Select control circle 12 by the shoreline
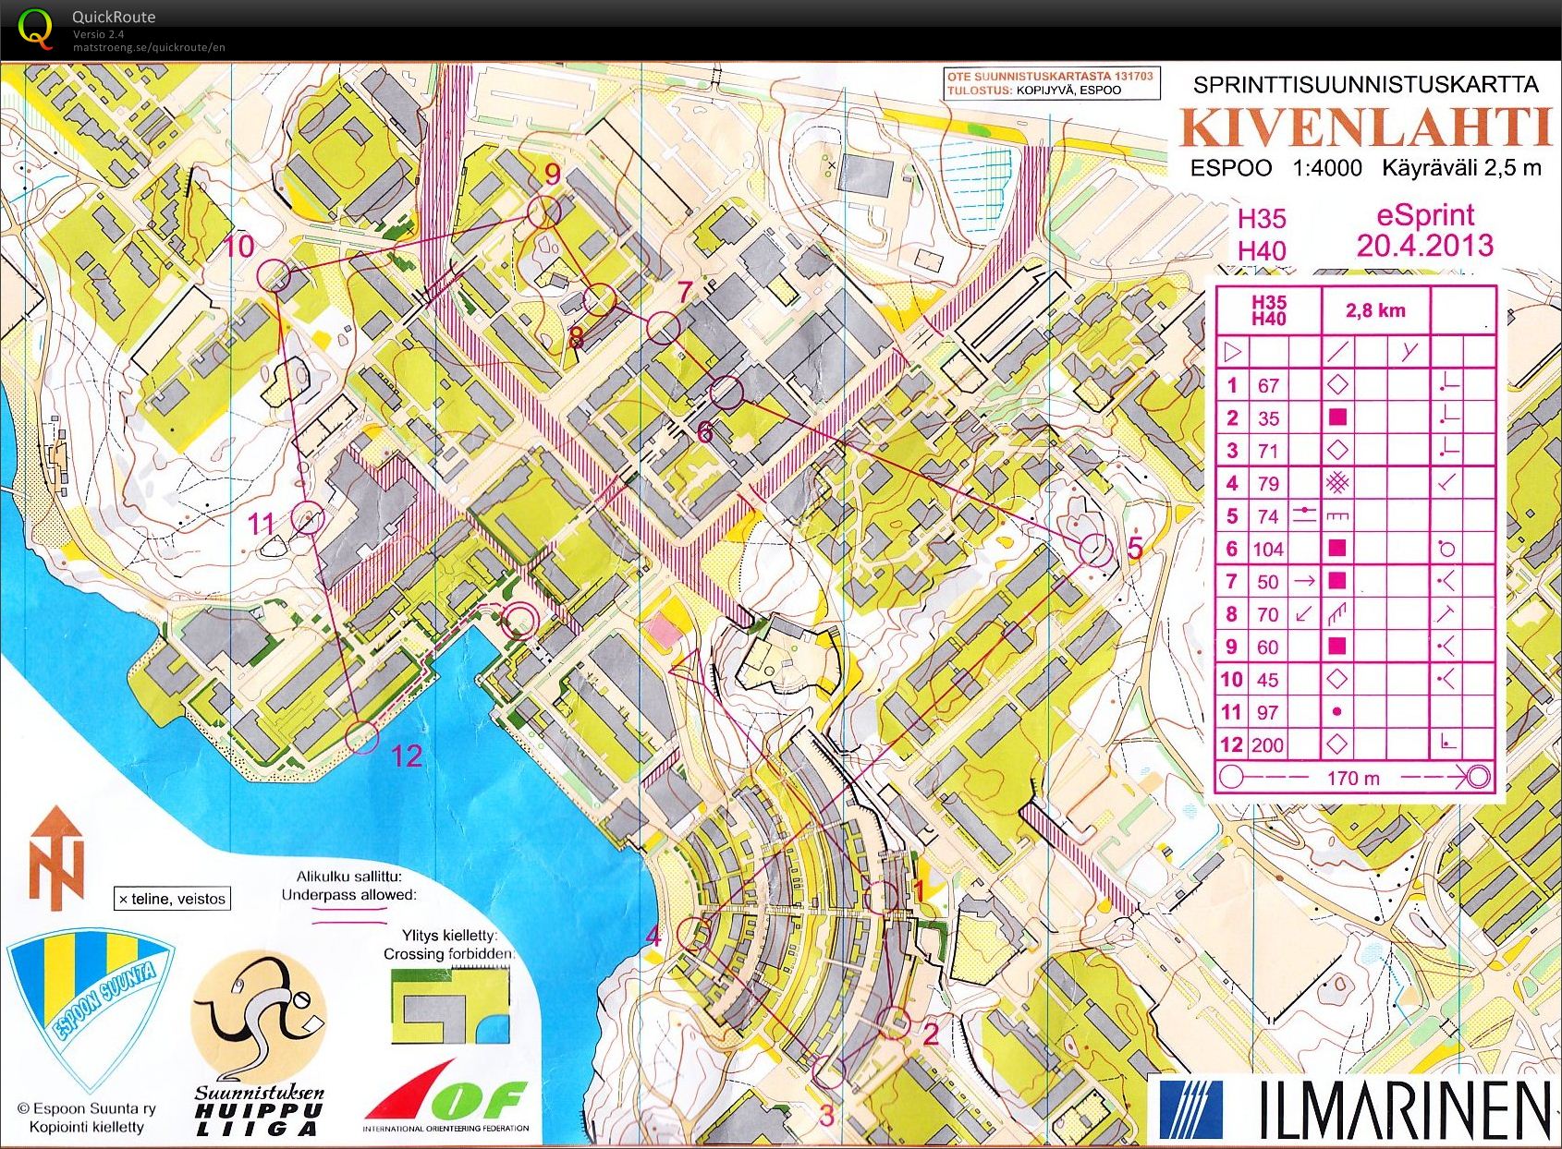 [361, 737]
